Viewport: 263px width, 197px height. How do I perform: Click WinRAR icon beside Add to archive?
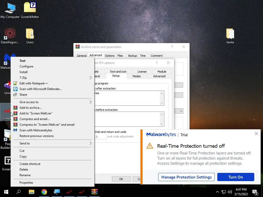[x=15, y=107]
